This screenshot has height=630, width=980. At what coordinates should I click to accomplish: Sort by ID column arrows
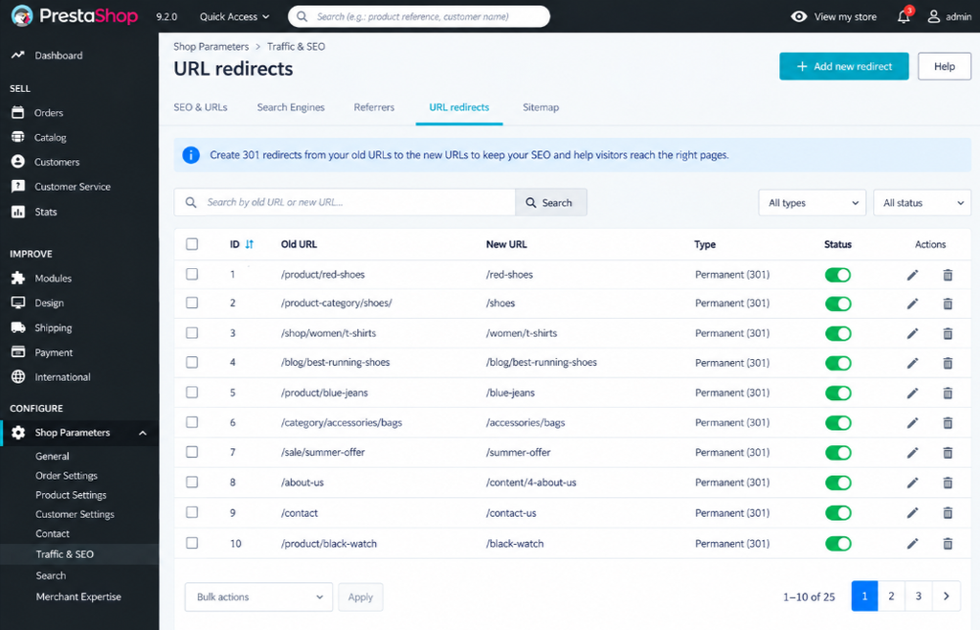(250, 244)
